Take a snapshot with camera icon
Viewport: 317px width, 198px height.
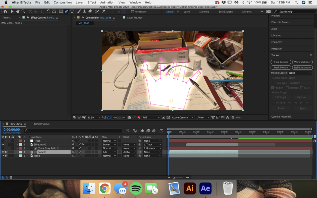[129, 118]
